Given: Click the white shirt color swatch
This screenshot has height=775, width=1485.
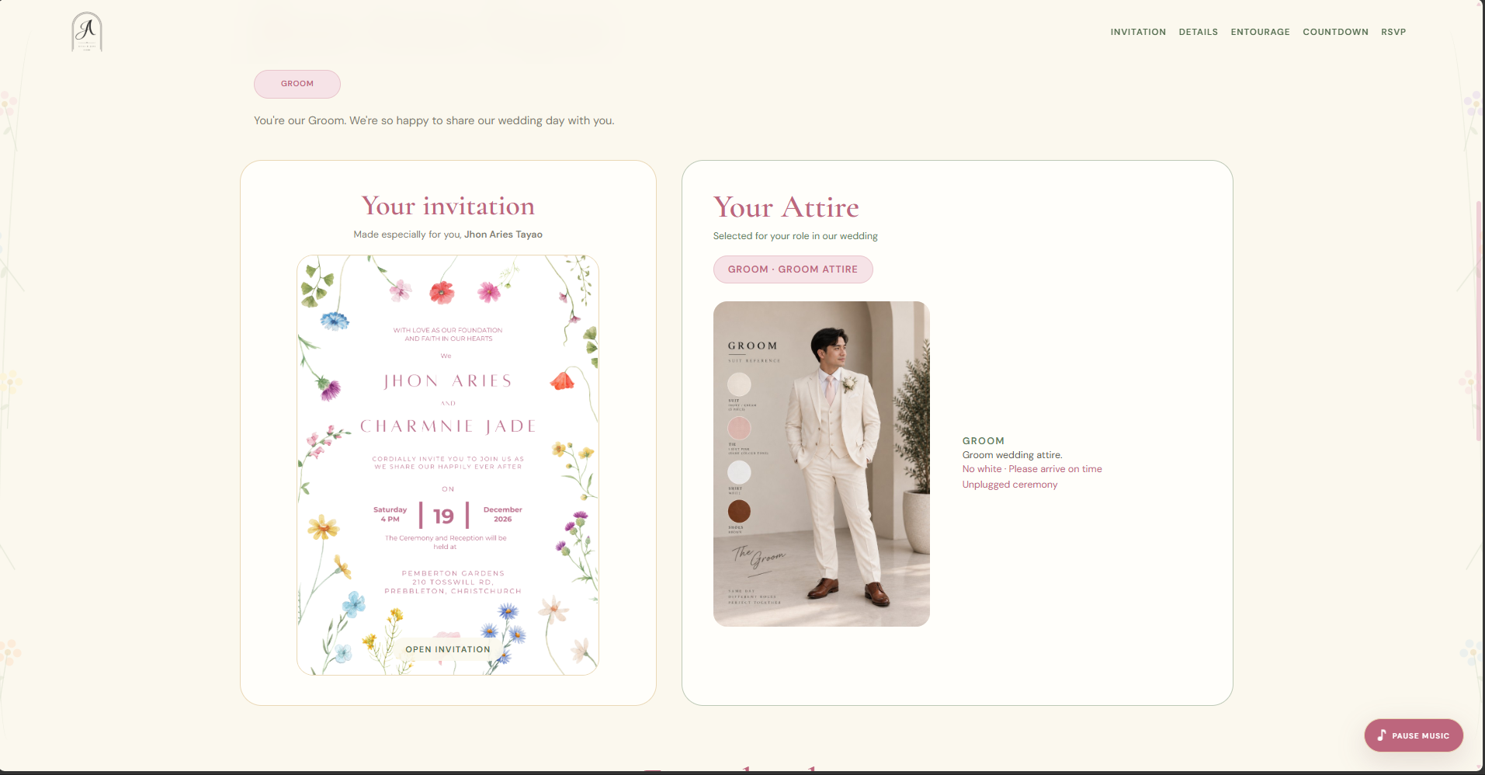Looking at the screenshot, I should pos(739,472).
